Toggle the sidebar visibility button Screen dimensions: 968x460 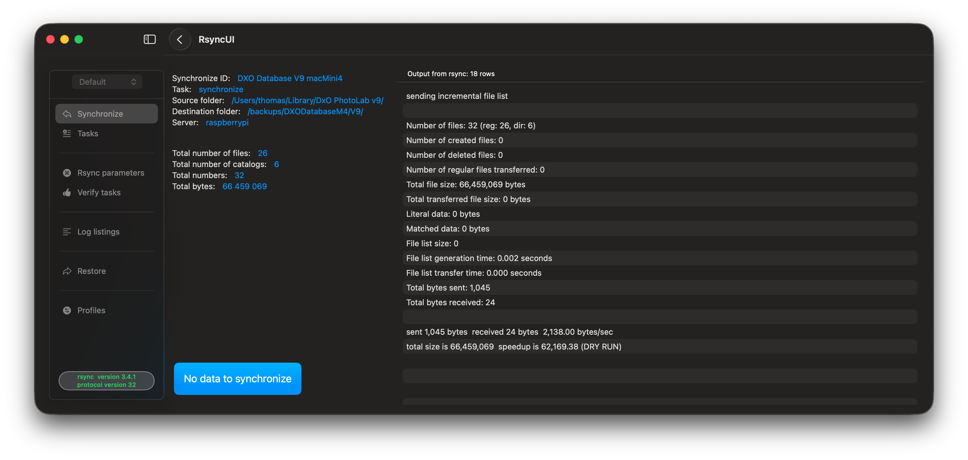pos(150,39)
